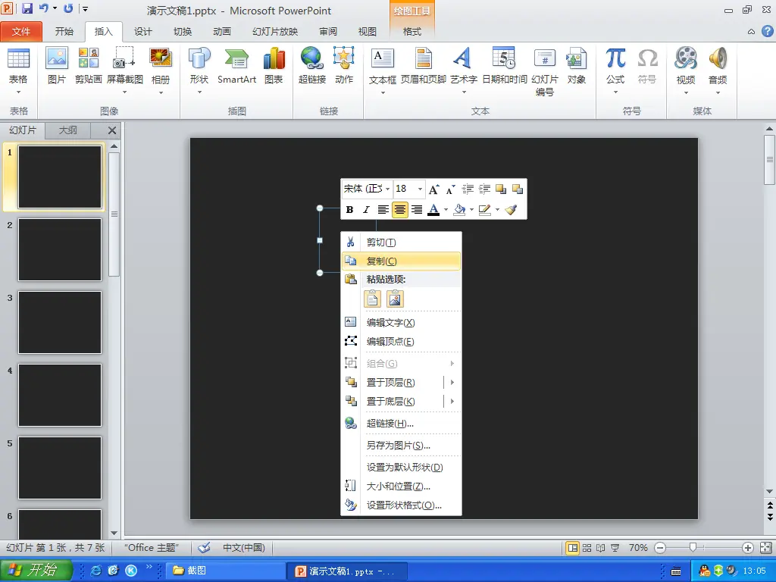This screenshot has width=776, height=582.
Task: Insert a chart with the 图表 icon
Action: (x=274, y=59)
